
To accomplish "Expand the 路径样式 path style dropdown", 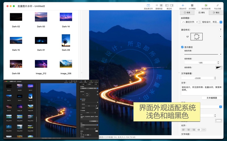I will pyautogui.click(x=220, y=37).
